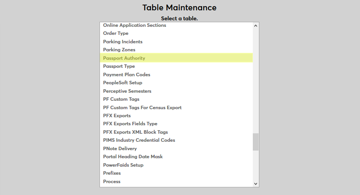Viewport: 360px width, 195px height.
Task: Select Payment Plan Codes table
Action: pos(126,75)
